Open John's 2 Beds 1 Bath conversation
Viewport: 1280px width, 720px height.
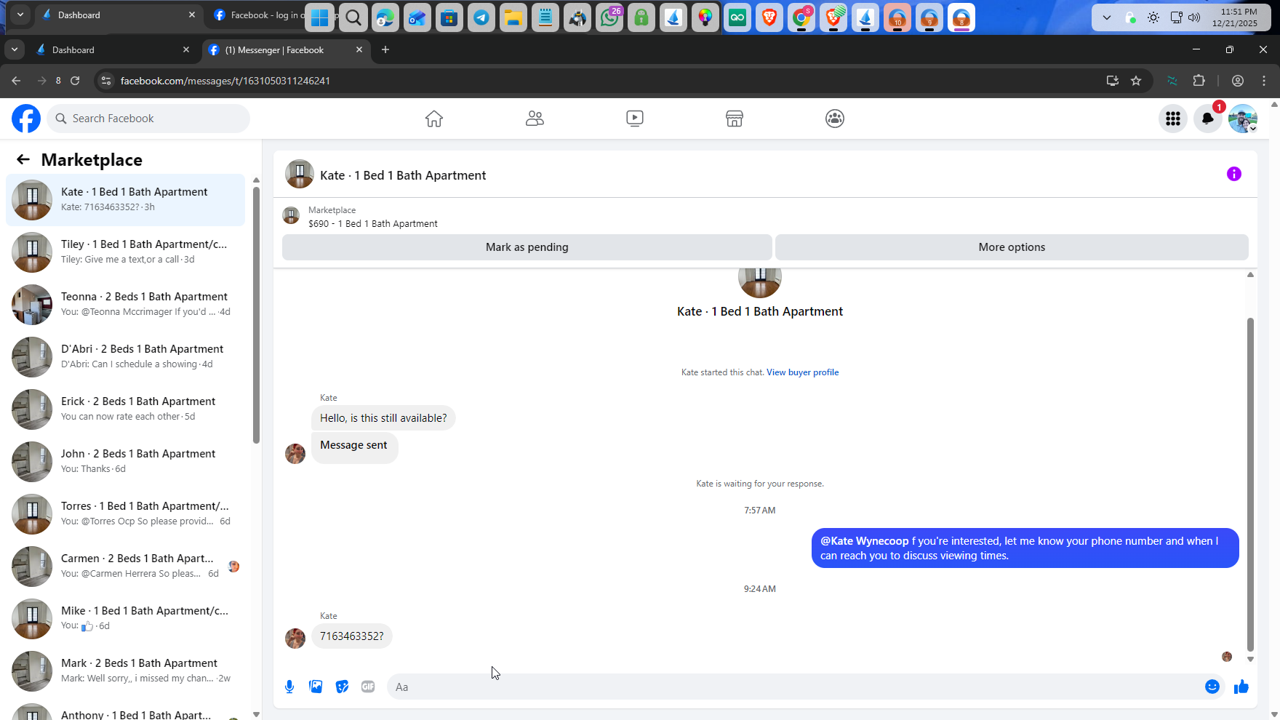point(126,462)
